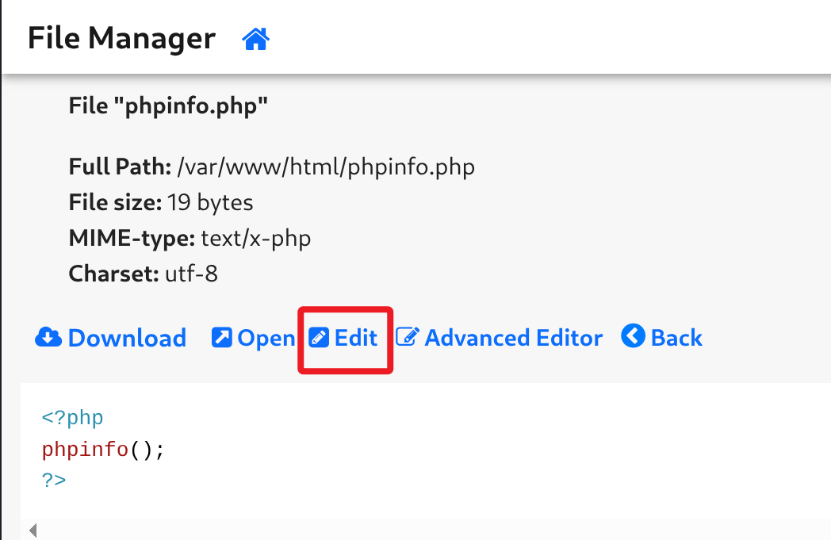Click the Open external-link icon
This screenshot has width=831, height=540.
(x=221, y=338)
